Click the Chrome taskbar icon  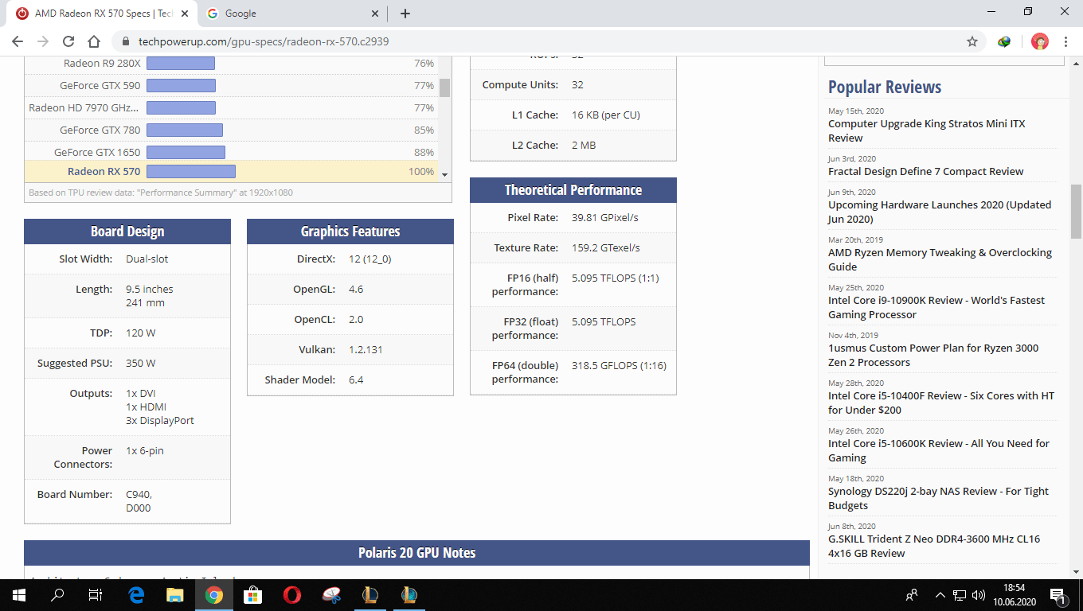coord(213,595)
